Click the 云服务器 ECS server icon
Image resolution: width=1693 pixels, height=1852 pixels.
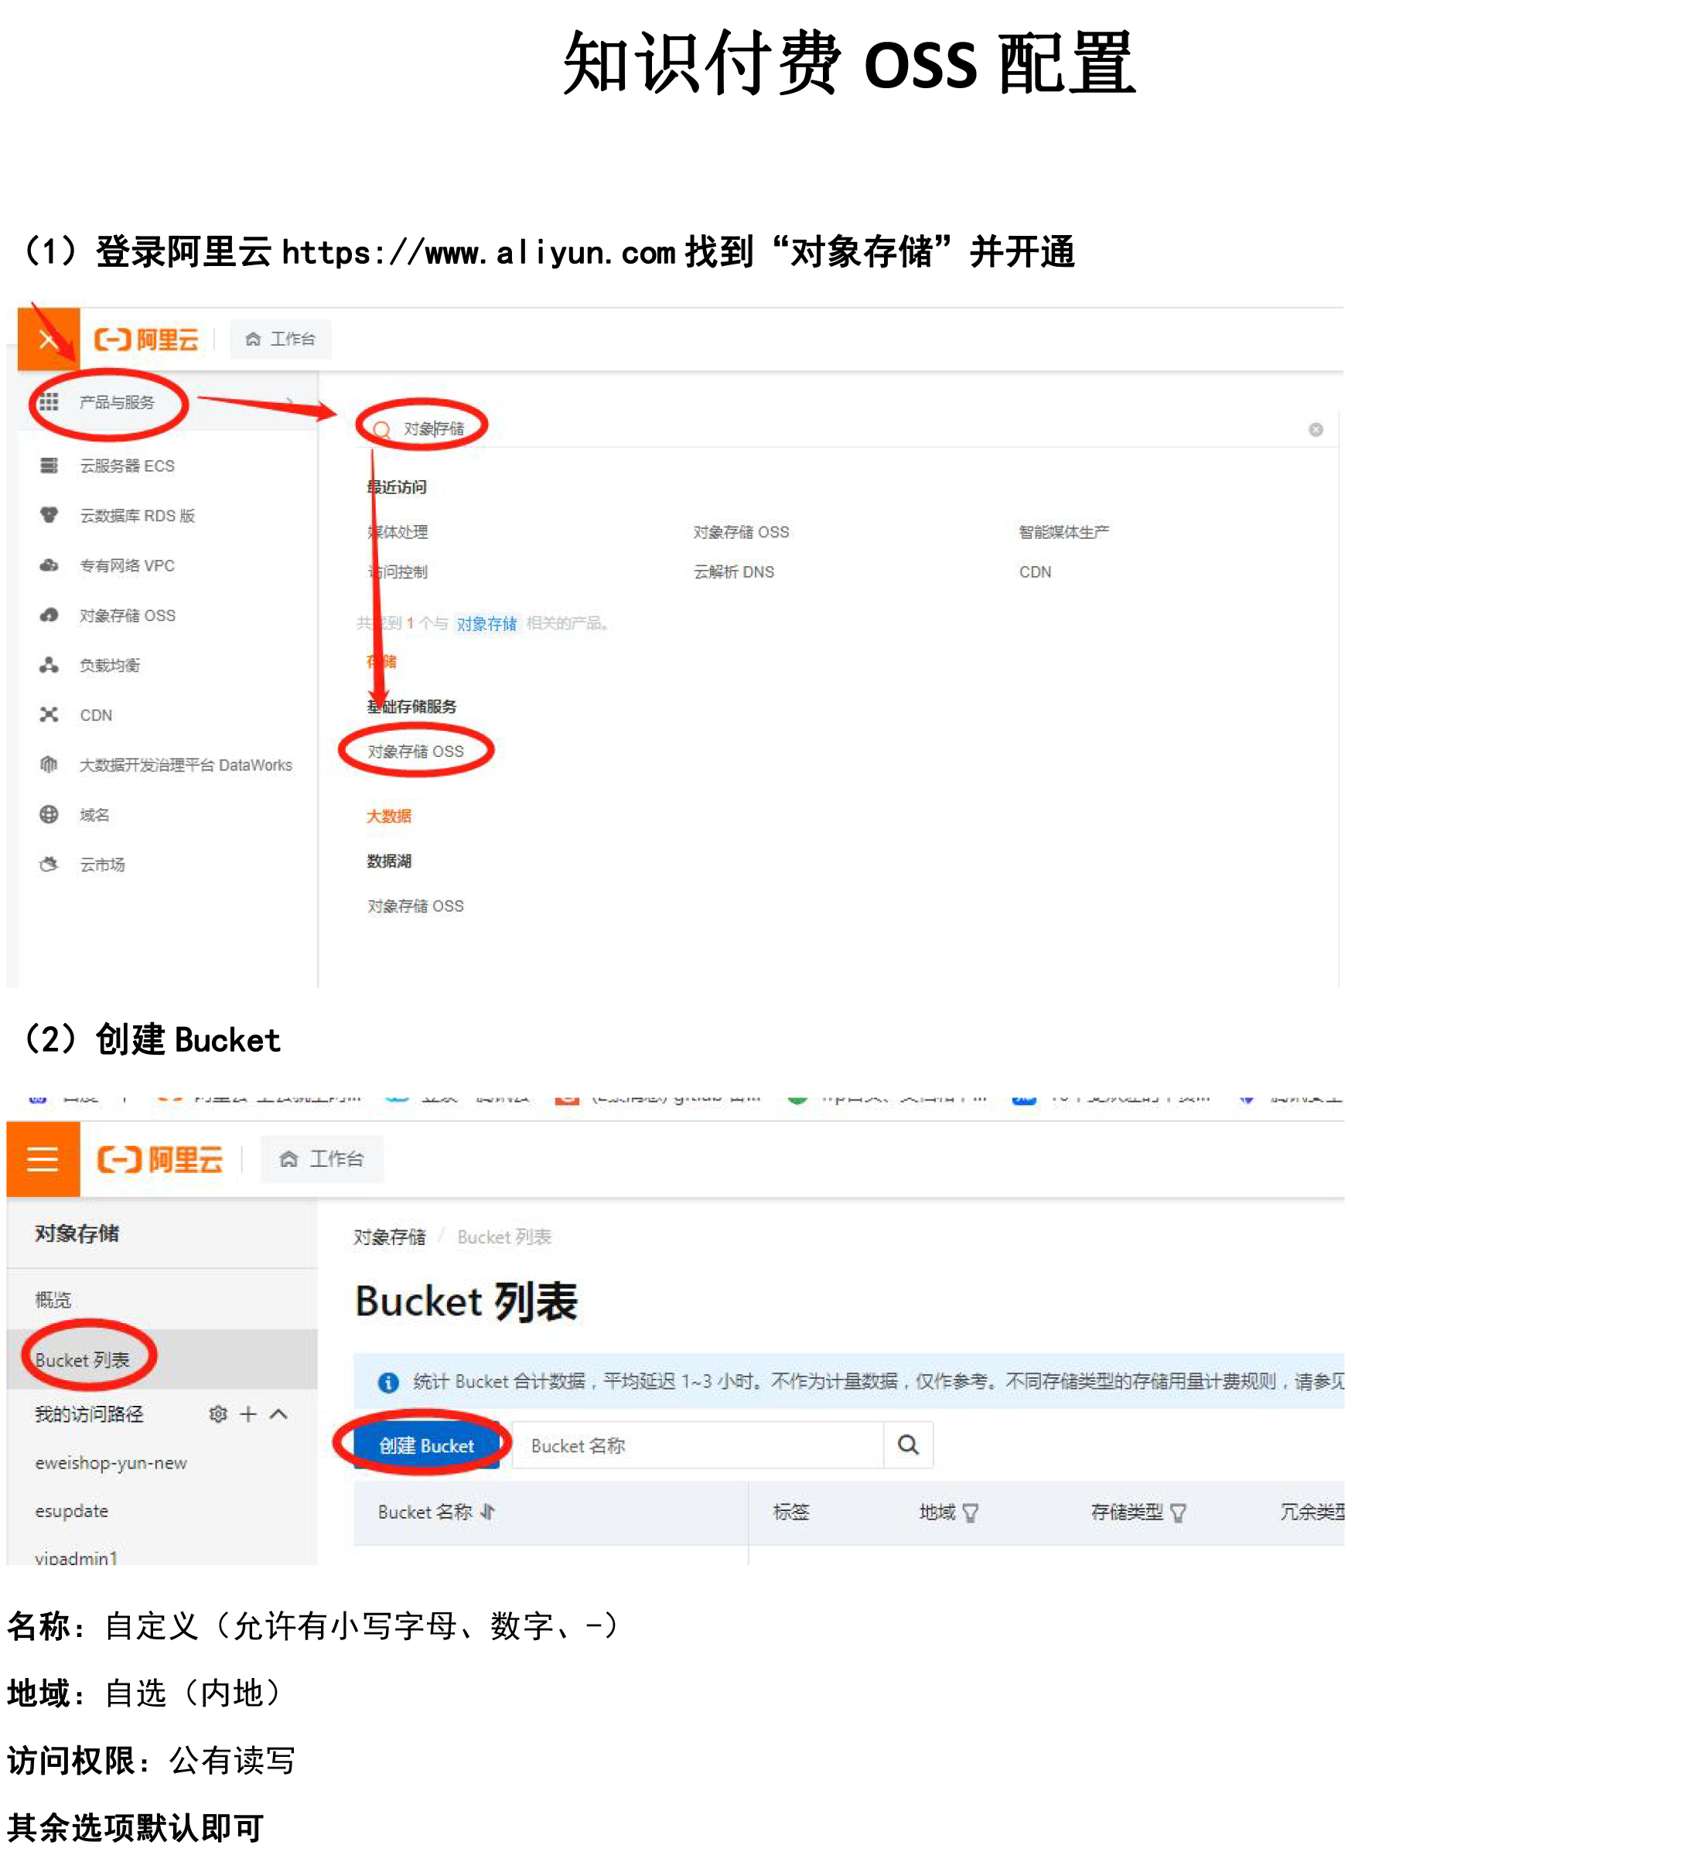49,466
